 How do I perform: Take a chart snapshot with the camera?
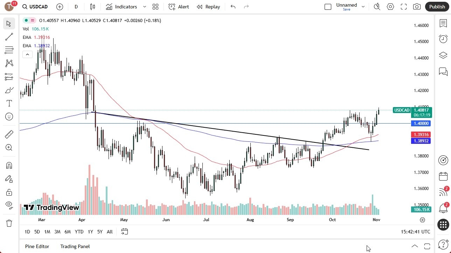coord(417,7)
